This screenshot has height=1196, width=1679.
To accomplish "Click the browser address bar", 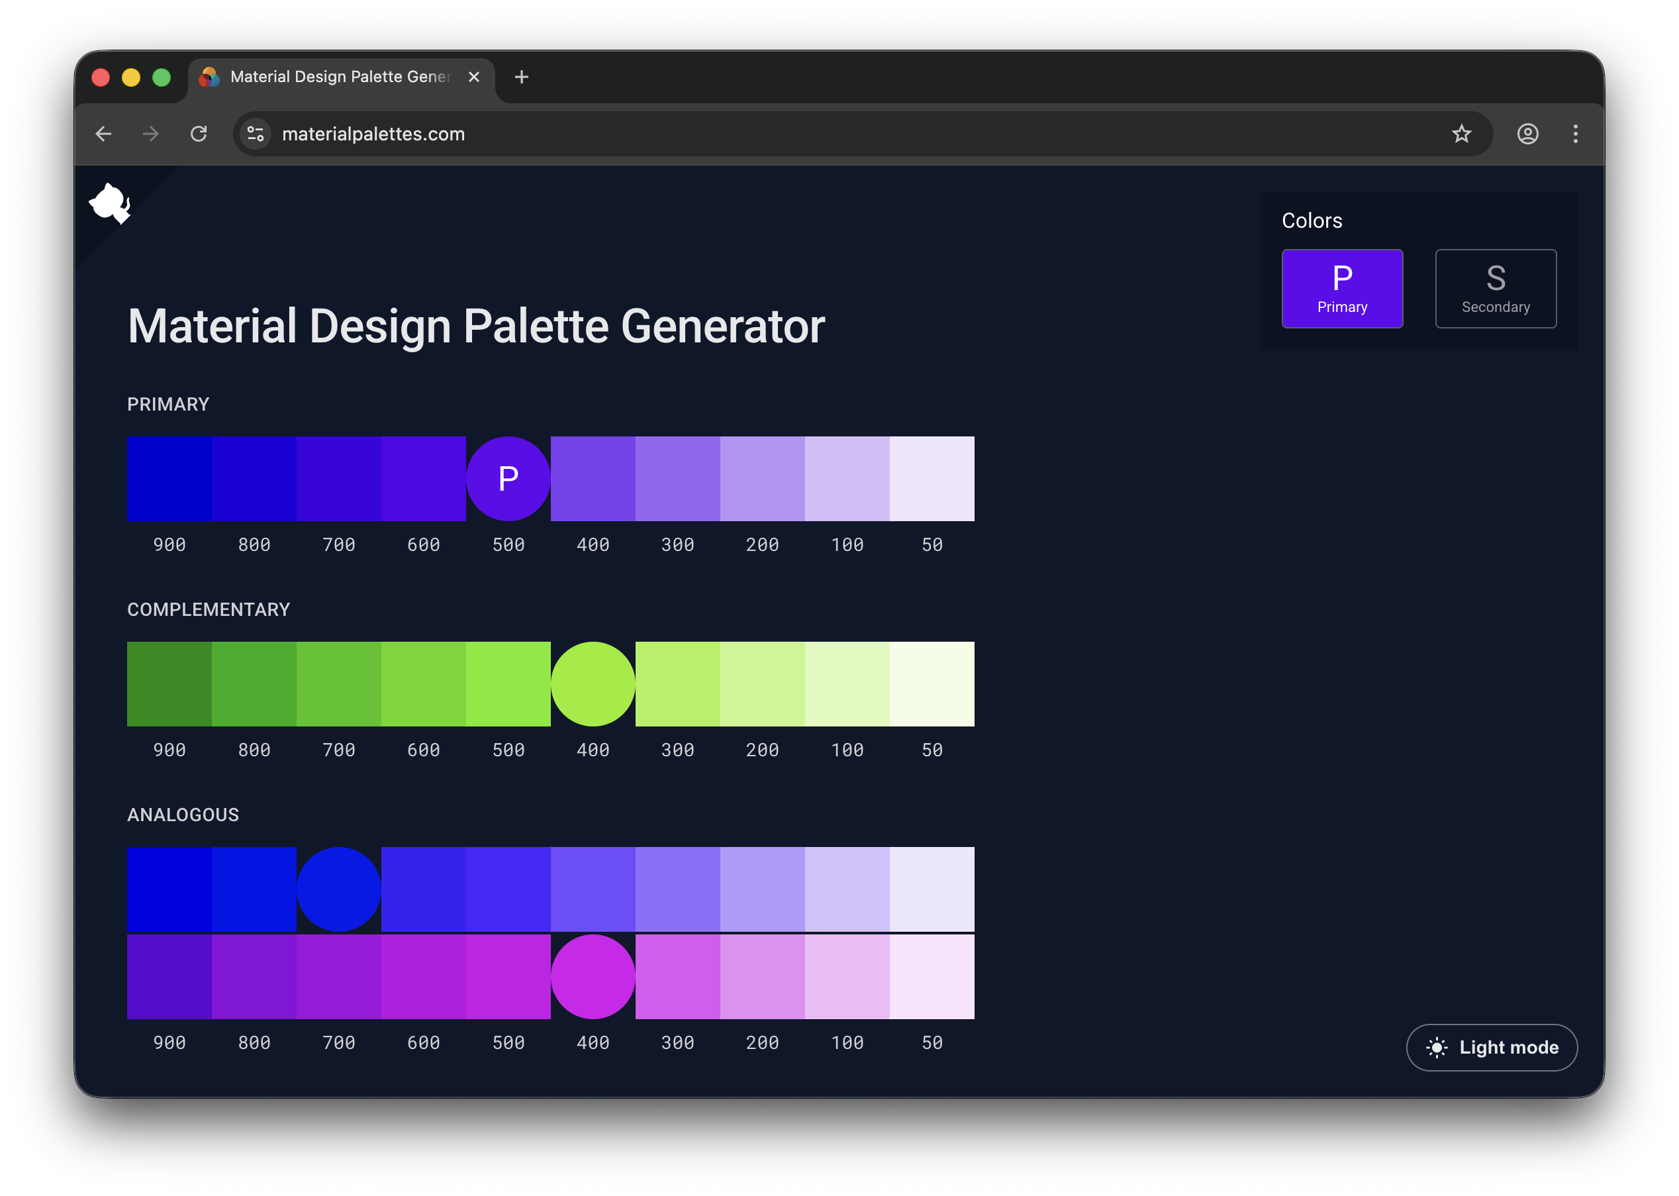I will [515, 133].
